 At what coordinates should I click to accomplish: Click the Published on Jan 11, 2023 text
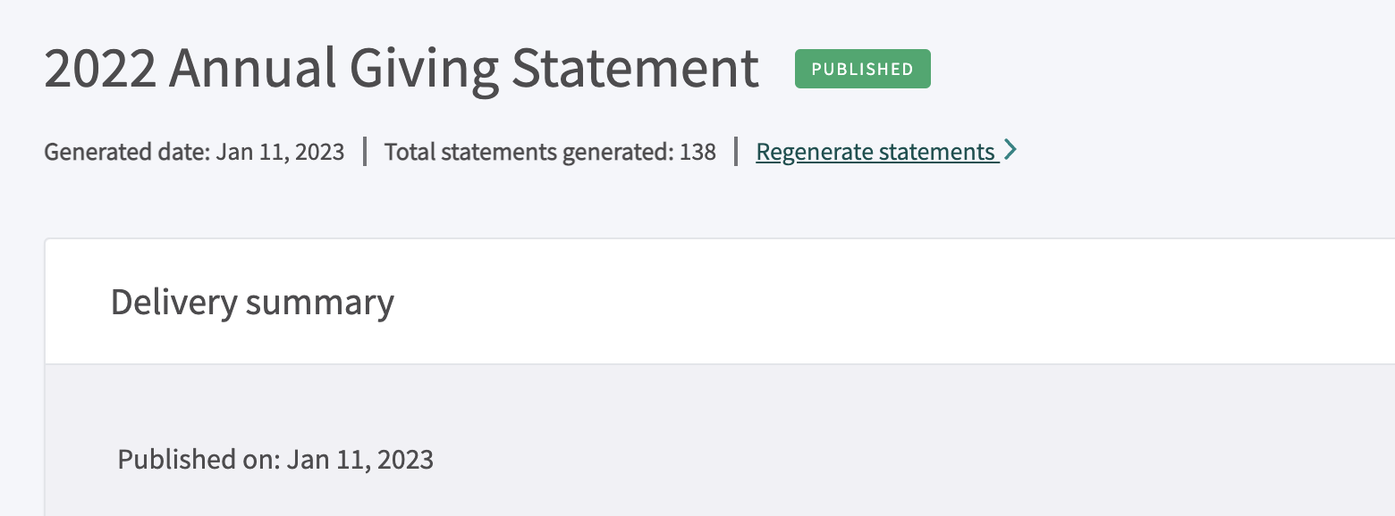pyautogui.click(x=275, y=459)
